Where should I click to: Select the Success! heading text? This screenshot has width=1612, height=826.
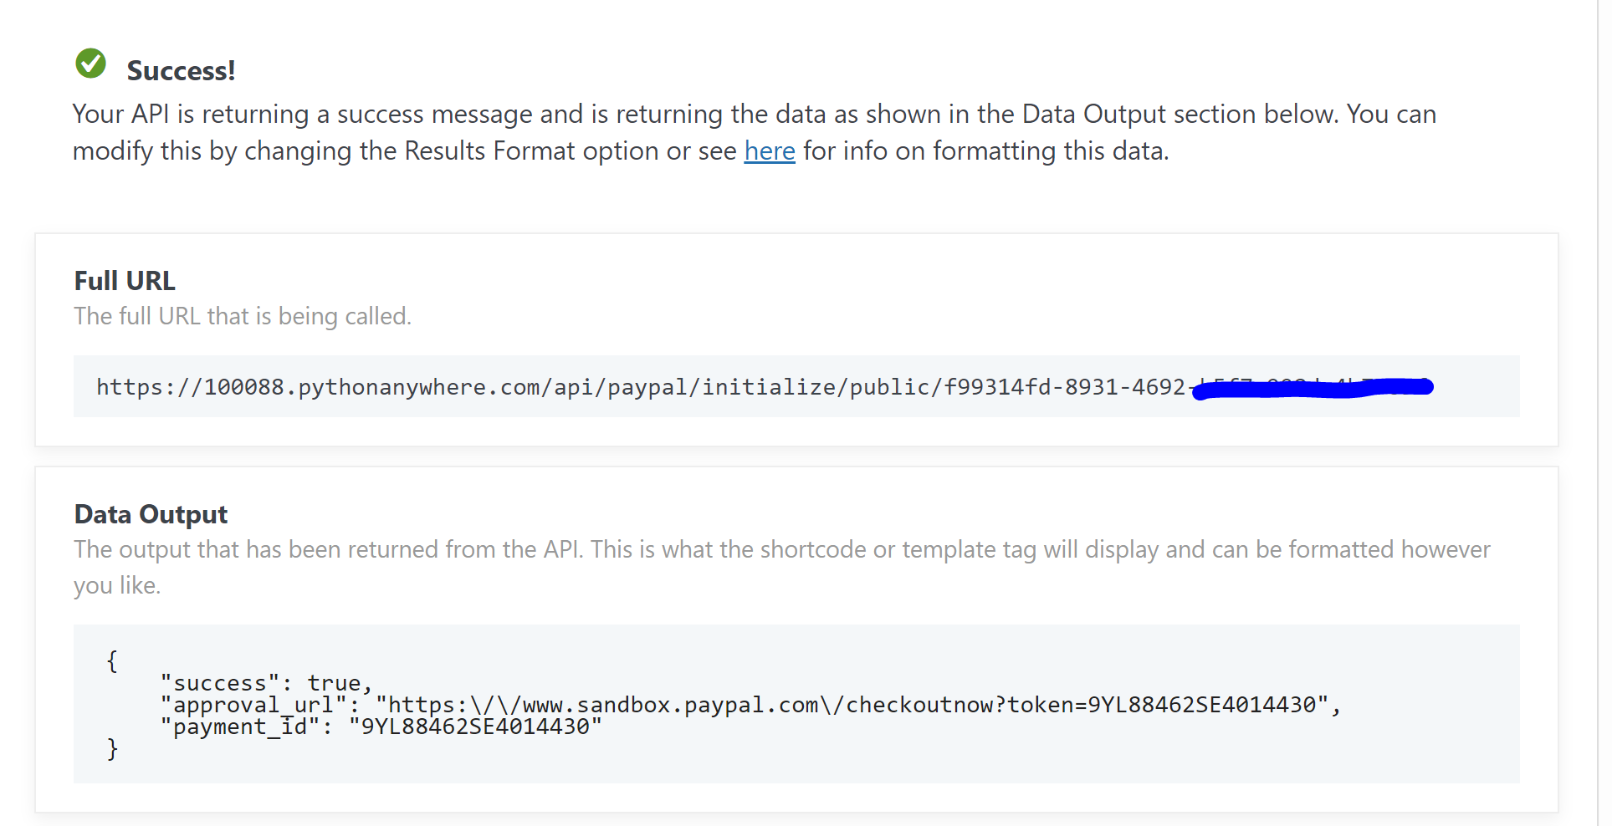(181, 70)
